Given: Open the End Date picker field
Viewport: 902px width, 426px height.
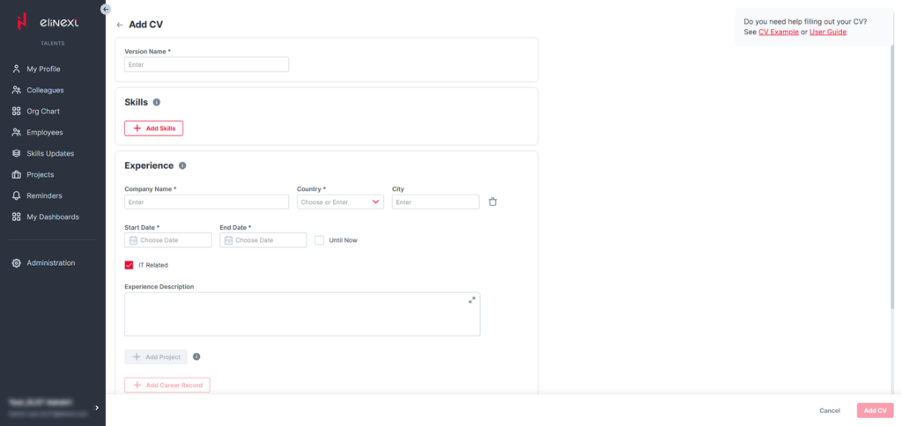Looking at the screenshot, I should click(262, 240).
